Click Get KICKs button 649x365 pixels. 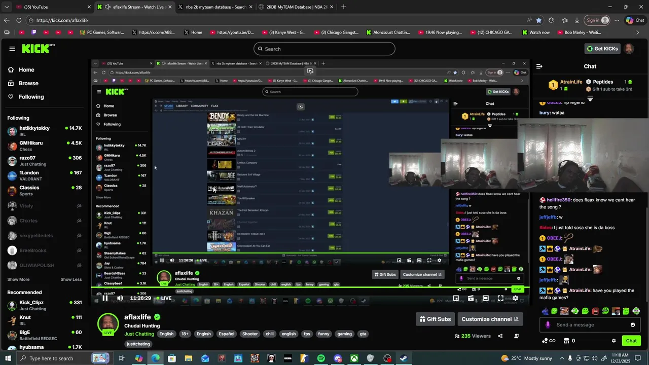coord(602,49)
